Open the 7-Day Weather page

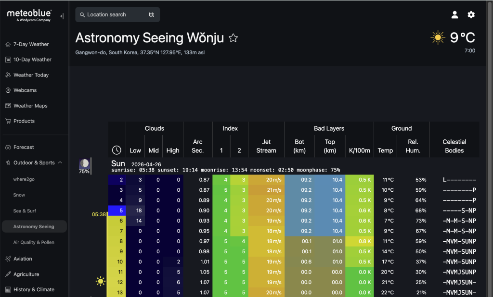click(31, 44)
